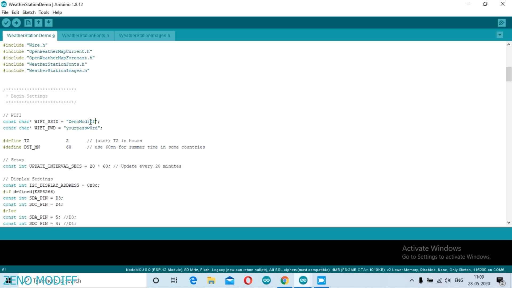The width and height of the screenshot is (512, 288).
Task: Open the Sketch menu
Action: (x=29, y=12)
